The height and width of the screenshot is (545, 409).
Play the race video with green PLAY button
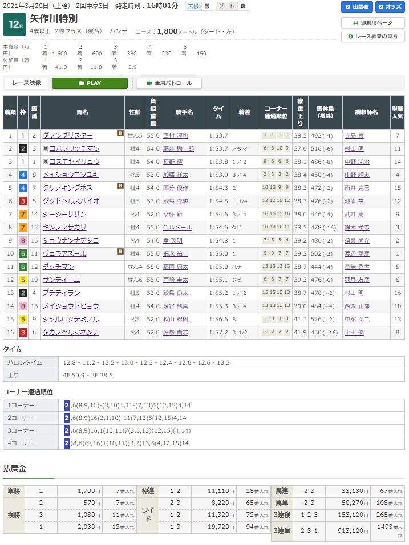[x=90, y=83]
